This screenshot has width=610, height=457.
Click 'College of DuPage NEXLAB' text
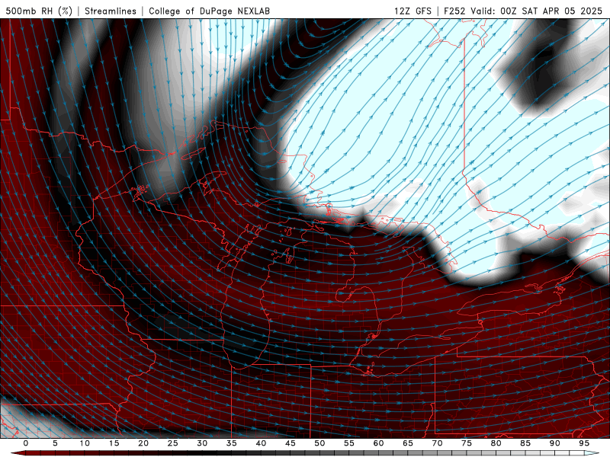pyautogui.click(x=209, y=11)
